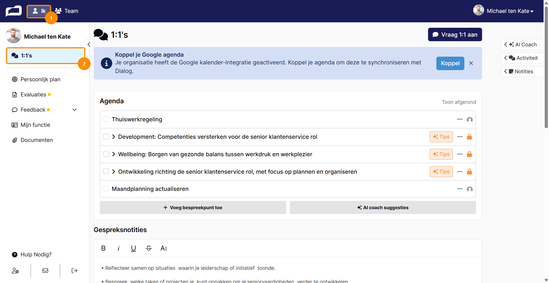The width and height of the screenshot is (549, 283).
Task: Click Toon afgerond link
Action: (459, 102)
